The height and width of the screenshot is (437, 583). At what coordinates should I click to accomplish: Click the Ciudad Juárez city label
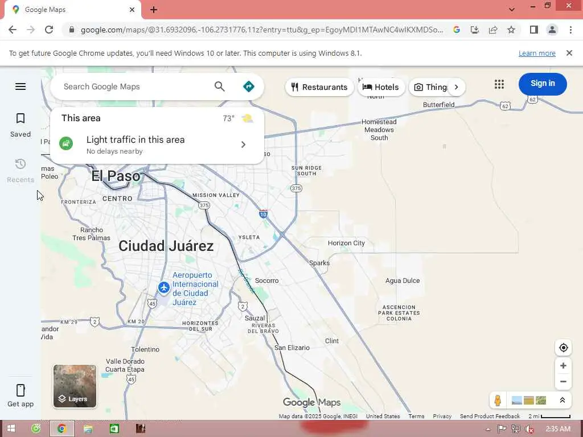166,246
